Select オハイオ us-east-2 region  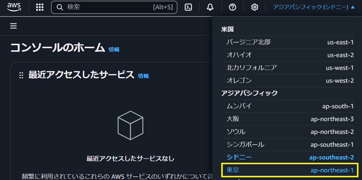288,55
